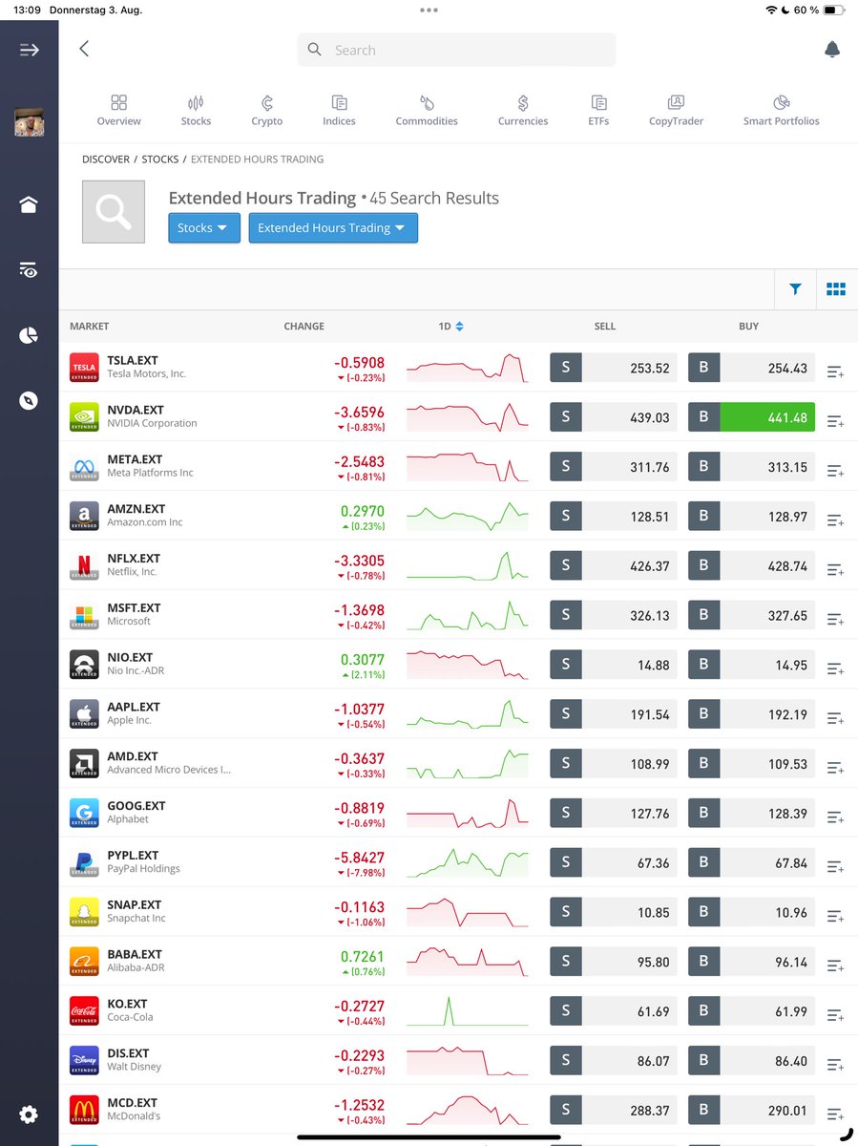Click Buy button for AMZN.EXT

752,517
